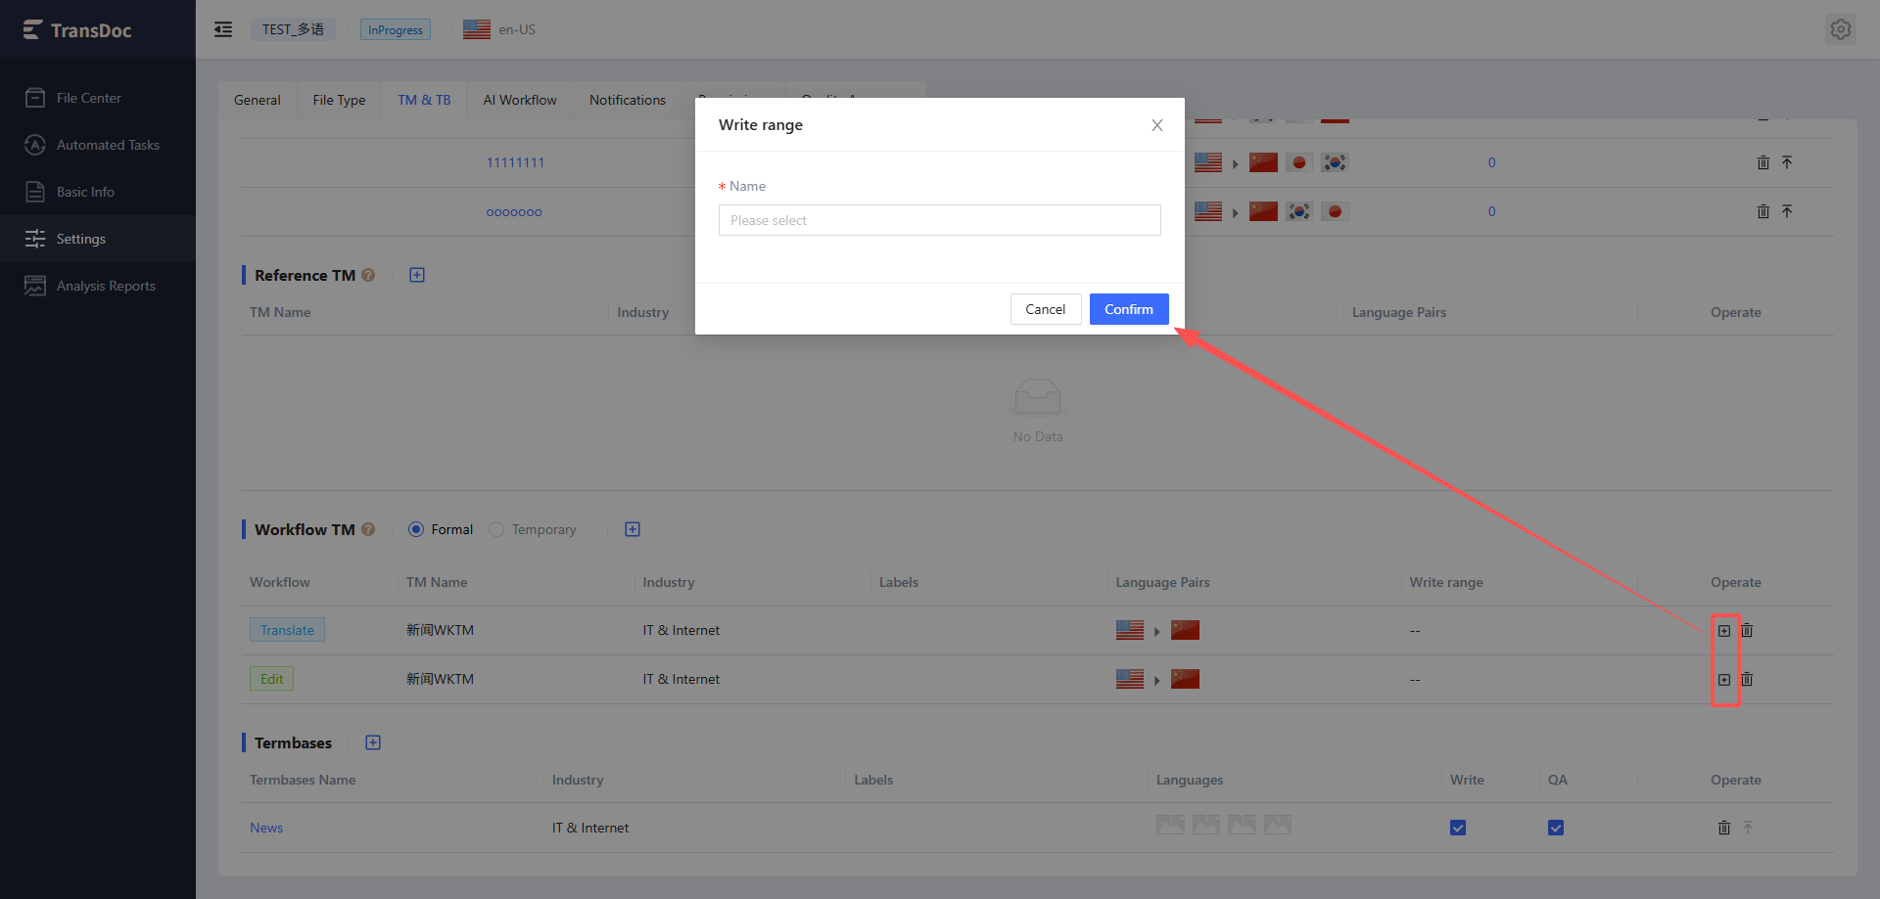Screen dimensions: 1880x899
Task: Collapse the sidebar with the menu fold icon
Action: click(223, 29)
